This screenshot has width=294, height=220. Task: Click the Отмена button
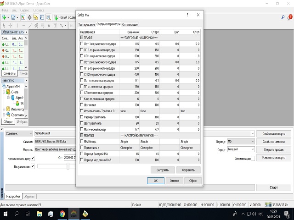click(175, 181)
